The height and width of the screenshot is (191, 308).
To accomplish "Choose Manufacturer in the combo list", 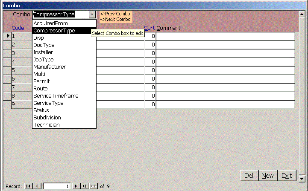I will (x=50, y=67).
